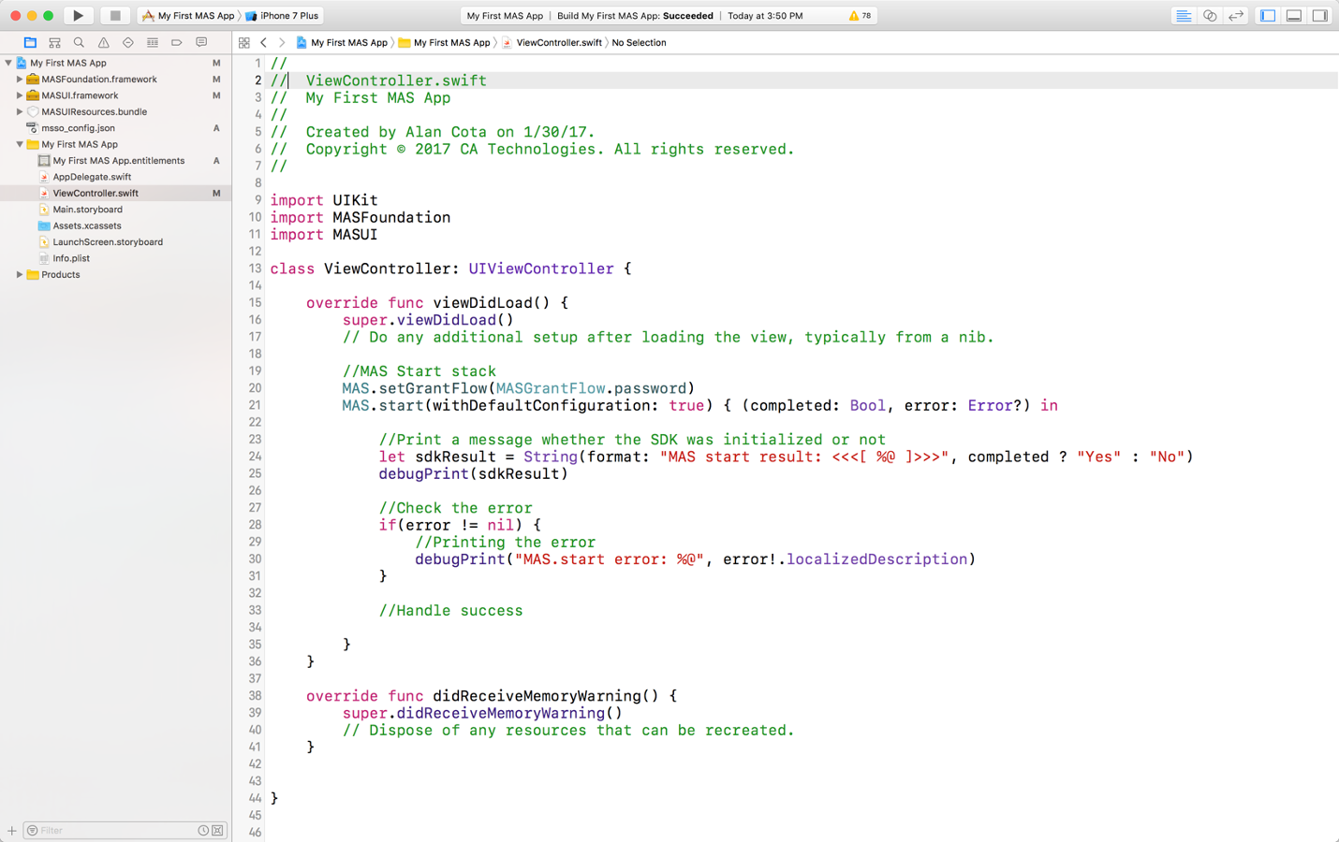Screen dimensions: 1339x842
Task: Click No Selection in jump bar
Action: coord(639,43)
